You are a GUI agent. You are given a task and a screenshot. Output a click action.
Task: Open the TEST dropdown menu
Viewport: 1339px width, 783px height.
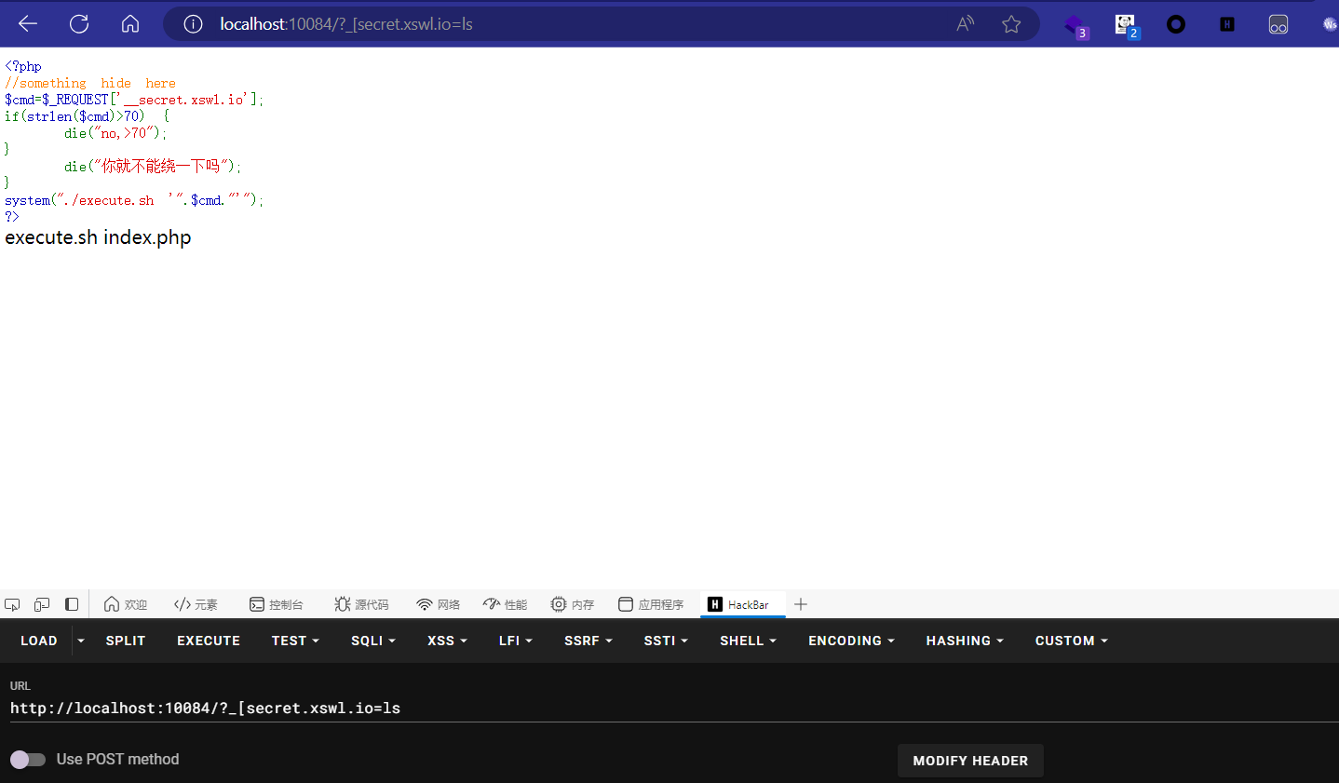point(295,641)
